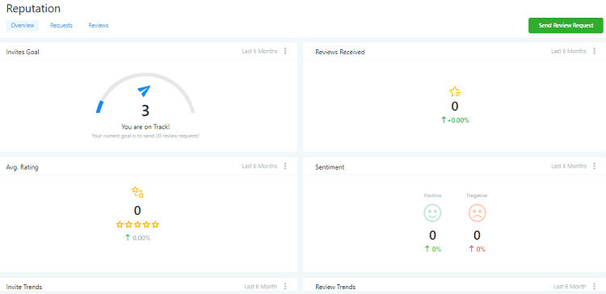Click the green arrow beside 0.00% in Avg. Rating

[x=128, y=237]
